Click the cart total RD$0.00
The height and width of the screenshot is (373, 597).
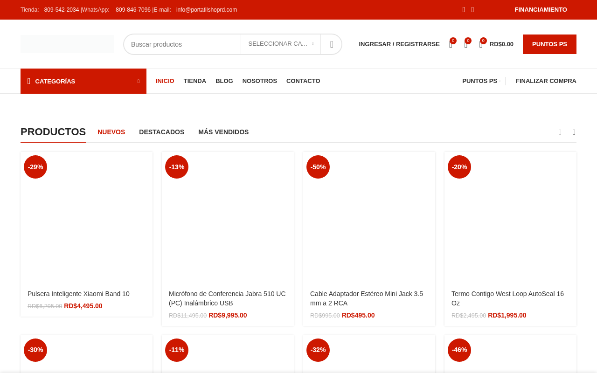[501, 44]
